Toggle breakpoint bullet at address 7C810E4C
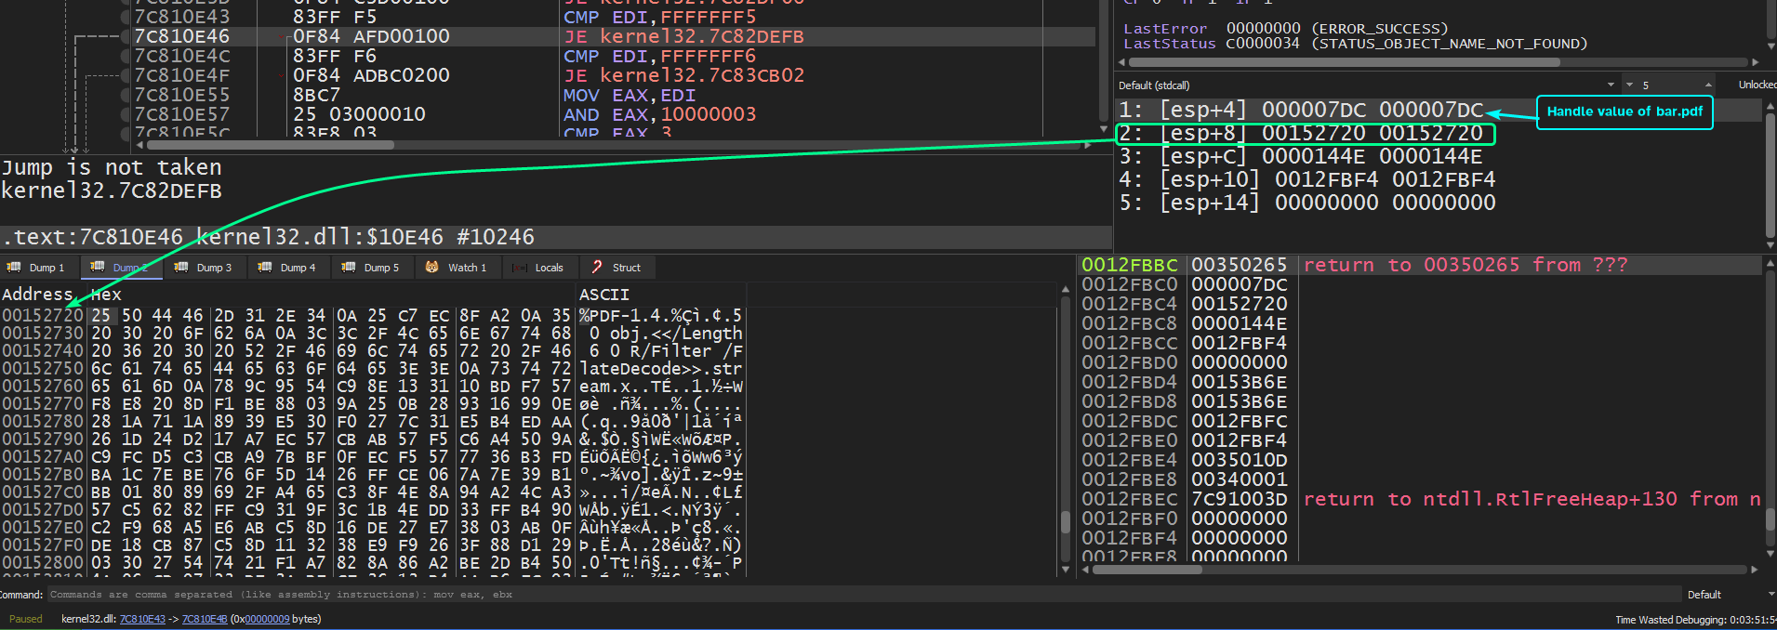Viewport: 1777px width, 630px height. 126,56
